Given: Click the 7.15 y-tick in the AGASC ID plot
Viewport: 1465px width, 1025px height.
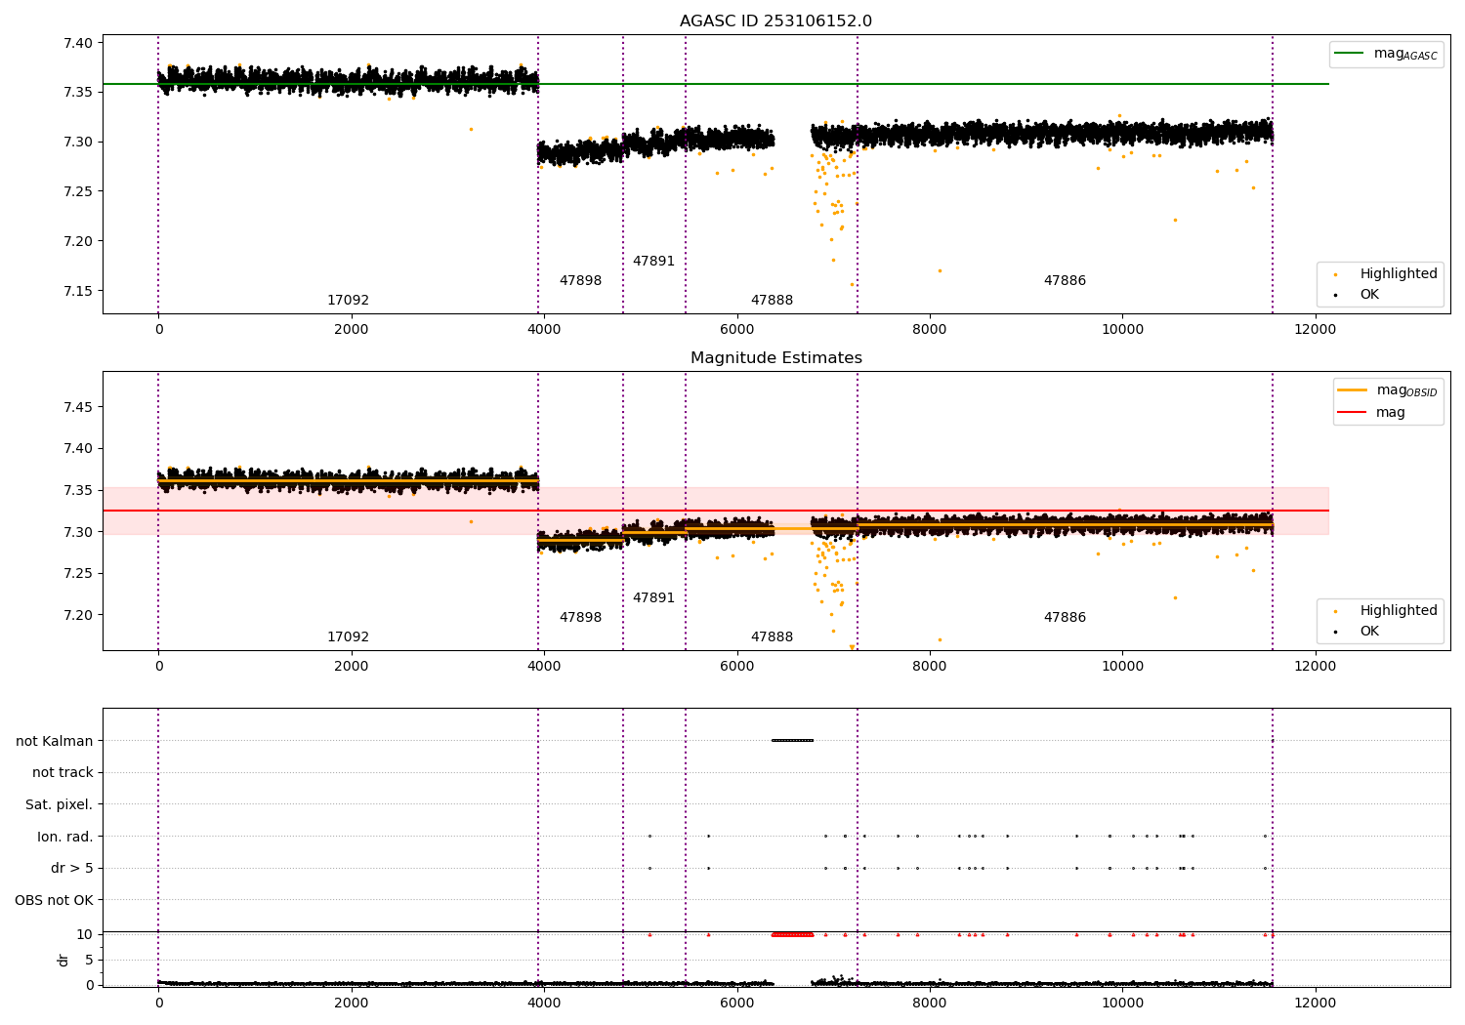Looking at the screenshot, I should tap(78, 291).
